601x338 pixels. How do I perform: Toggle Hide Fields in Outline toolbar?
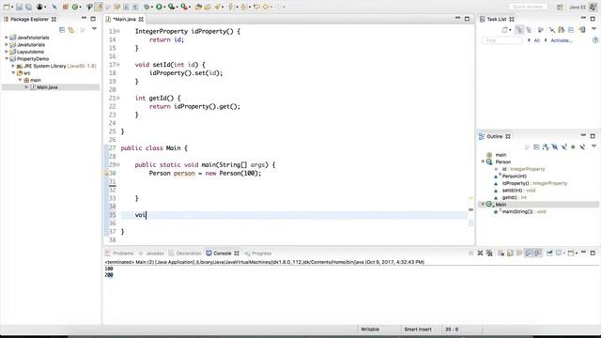click(x=555, y=146)
